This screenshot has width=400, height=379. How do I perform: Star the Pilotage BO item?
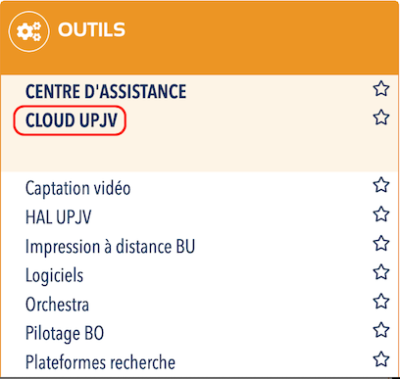(381, 330)
